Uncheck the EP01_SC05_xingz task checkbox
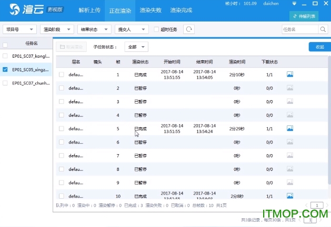This screenshot has width=331, height=227. pyautogui.click(x=5, y=69)
